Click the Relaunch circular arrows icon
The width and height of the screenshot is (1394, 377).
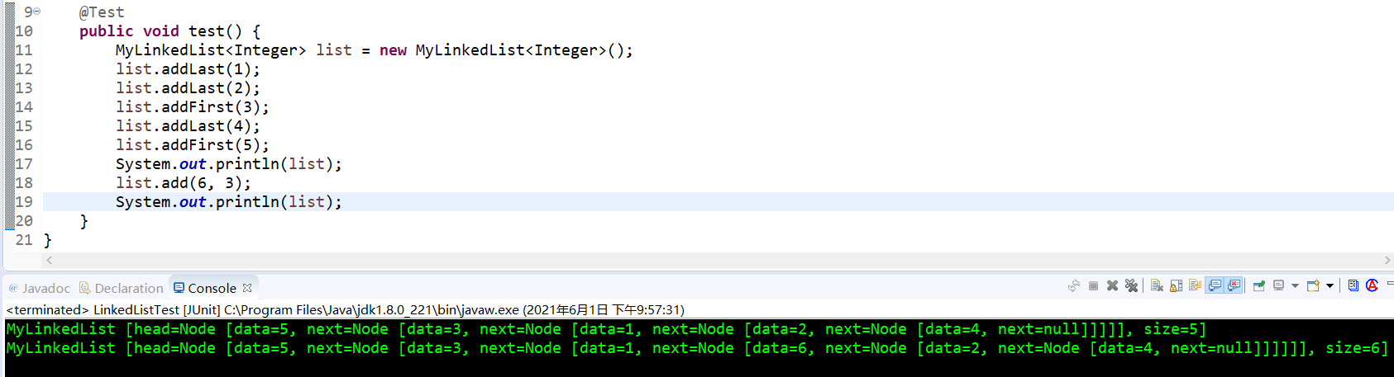click(1074, 285)
